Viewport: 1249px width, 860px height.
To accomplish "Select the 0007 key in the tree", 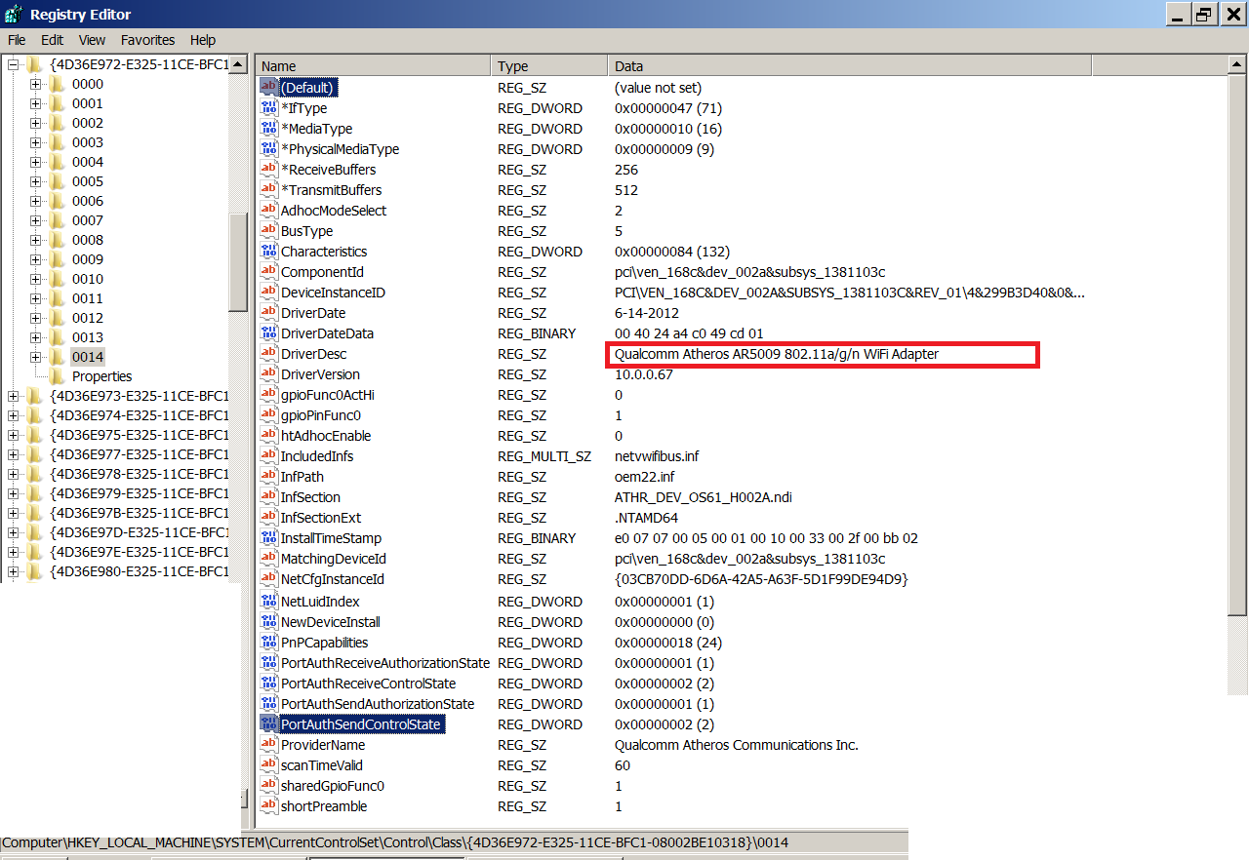I will coord(87,220).
